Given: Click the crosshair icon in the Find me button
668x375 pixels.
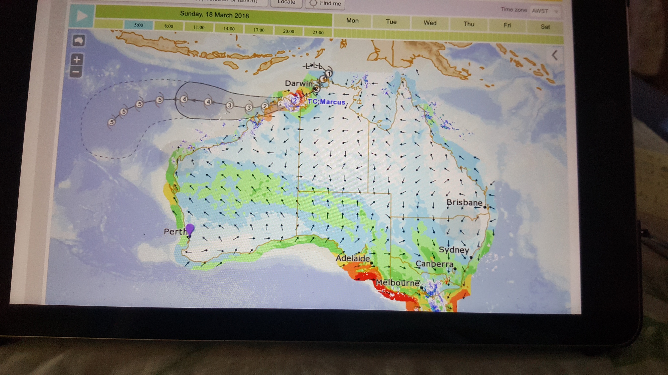Looking at the screenshot, I should click(314, 3).
